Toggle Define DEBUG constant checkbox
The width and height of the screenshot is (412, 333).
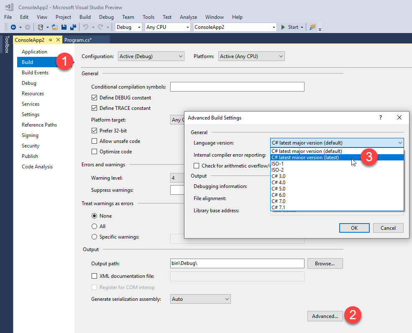click(x=95, y=98)
